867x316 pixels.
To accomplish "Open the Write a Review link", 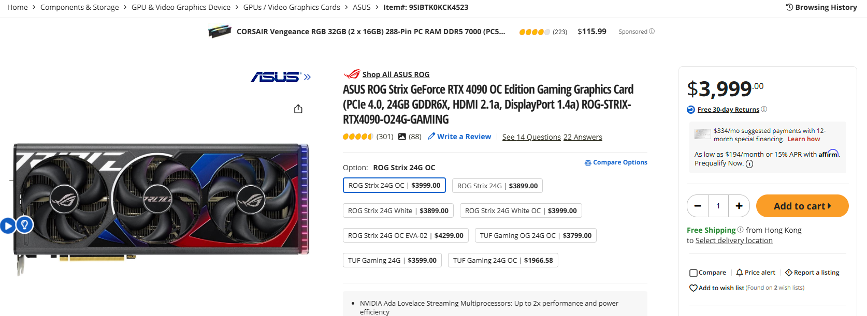I will pos(459,137).
